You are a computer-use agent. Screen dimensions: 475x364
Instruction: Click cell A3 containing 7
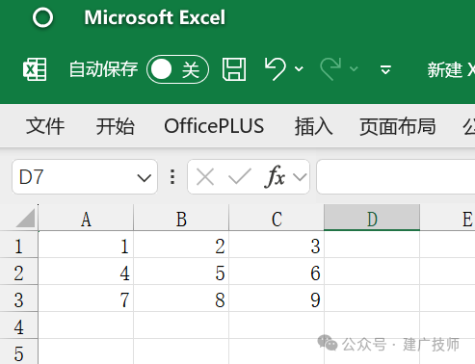pos(86,299)
